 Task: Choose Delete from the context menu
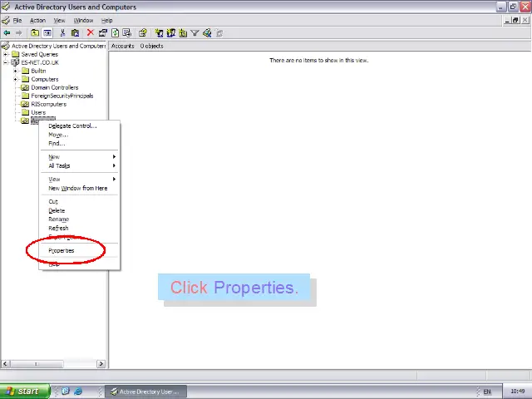point(80,210)
